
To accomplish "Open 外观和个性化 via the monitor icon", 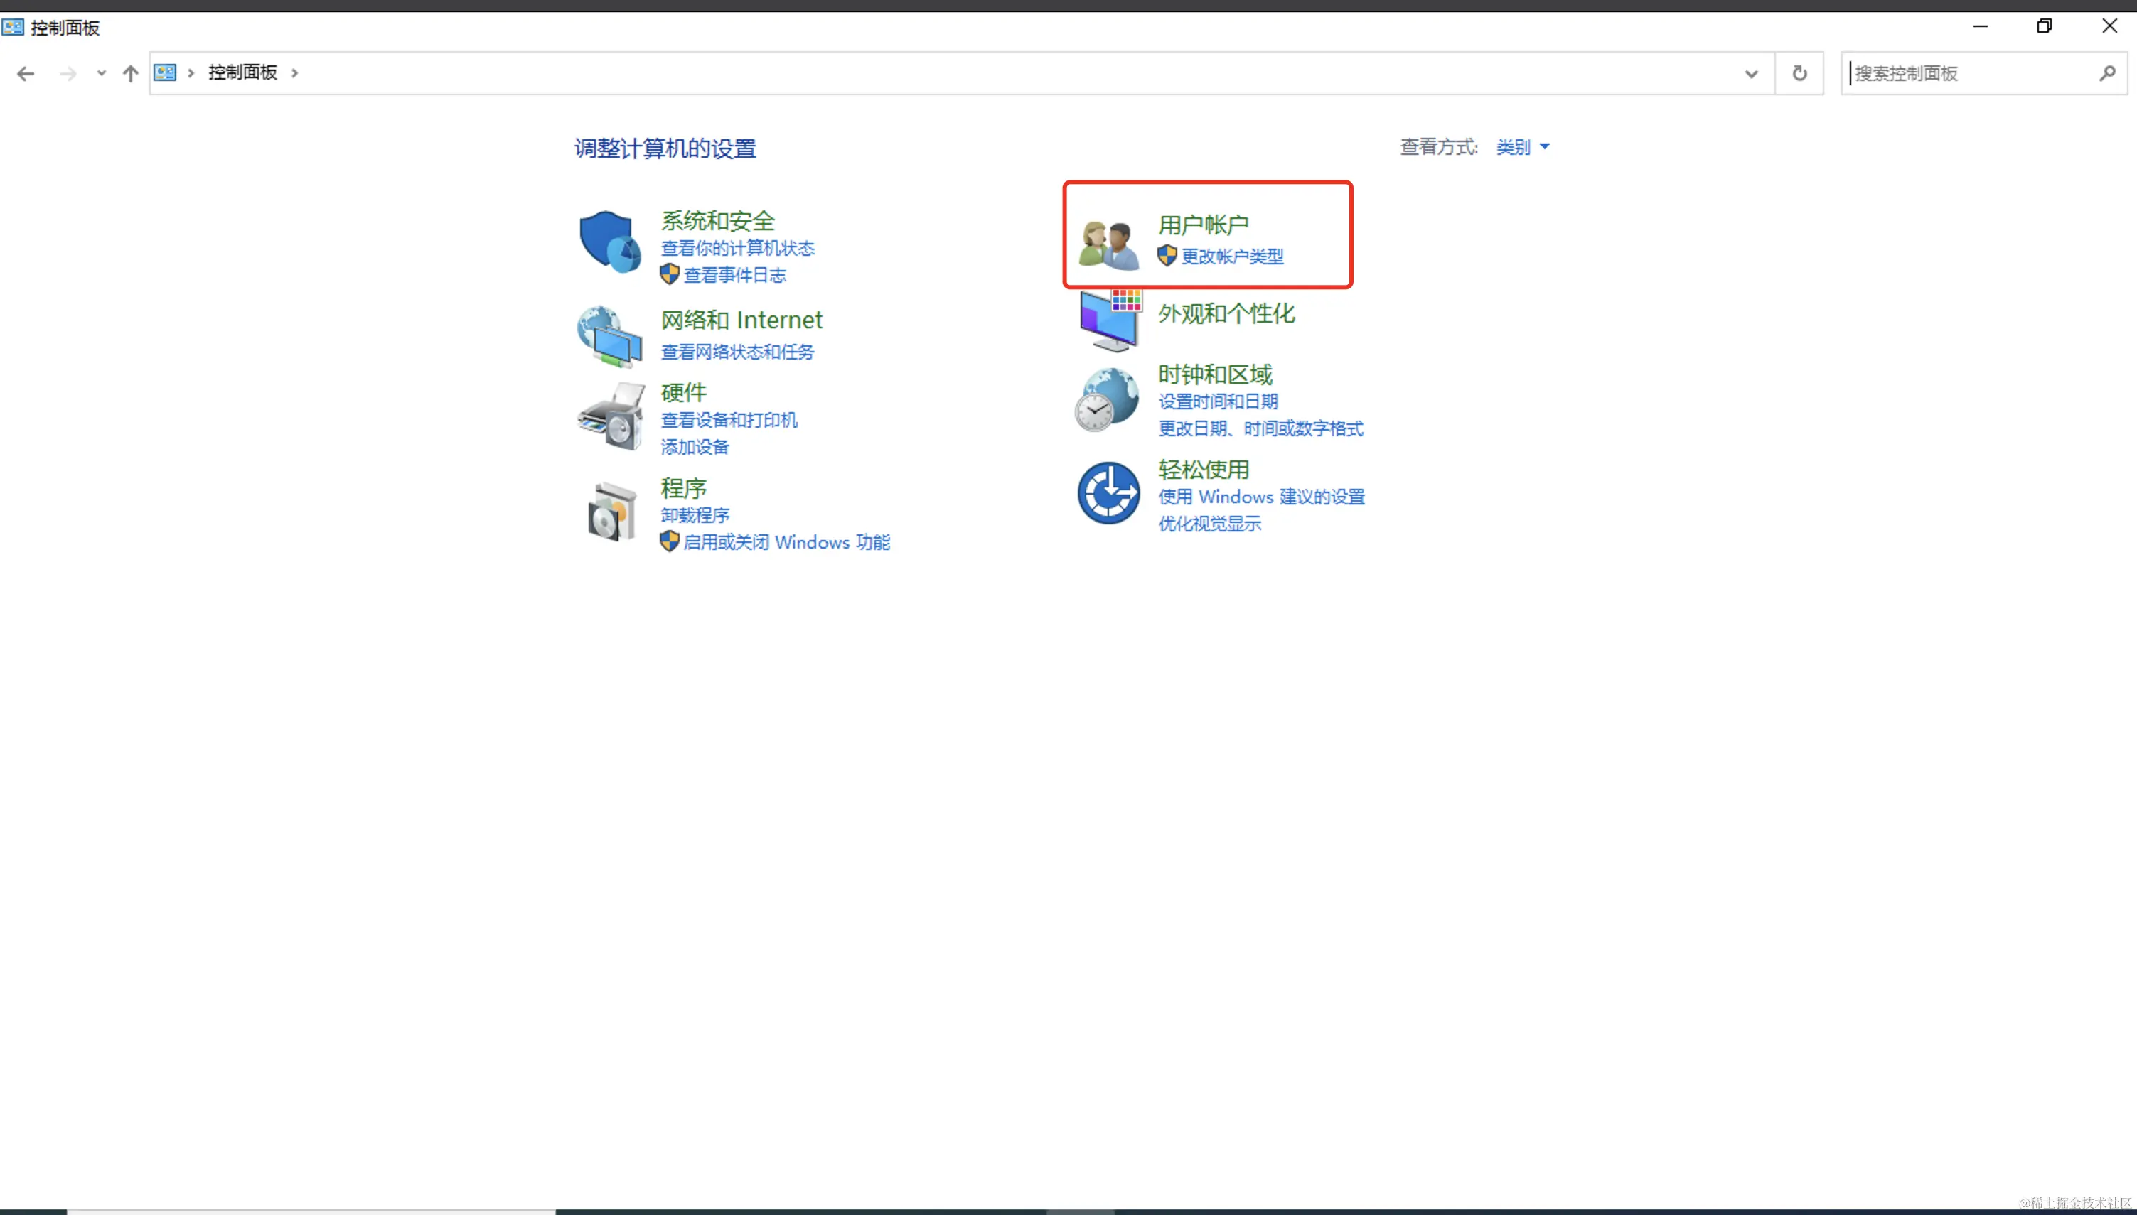I will tap(1108, 319).
